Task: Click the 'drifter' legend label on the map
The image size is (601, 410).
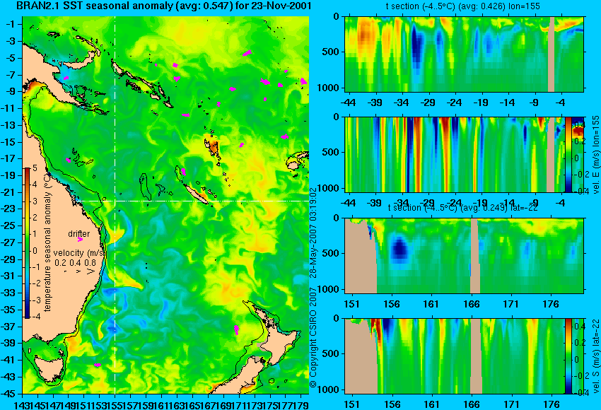Action: 79,234
